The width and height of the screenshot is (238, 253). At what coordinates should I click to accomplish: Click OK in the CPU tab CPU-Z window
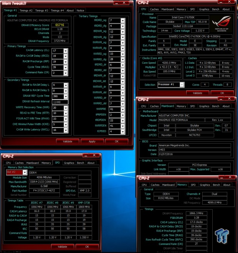tap(222, 93)
